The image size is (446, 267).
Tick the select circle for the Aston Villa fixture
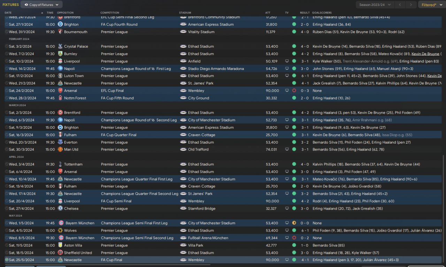[7, 245]
